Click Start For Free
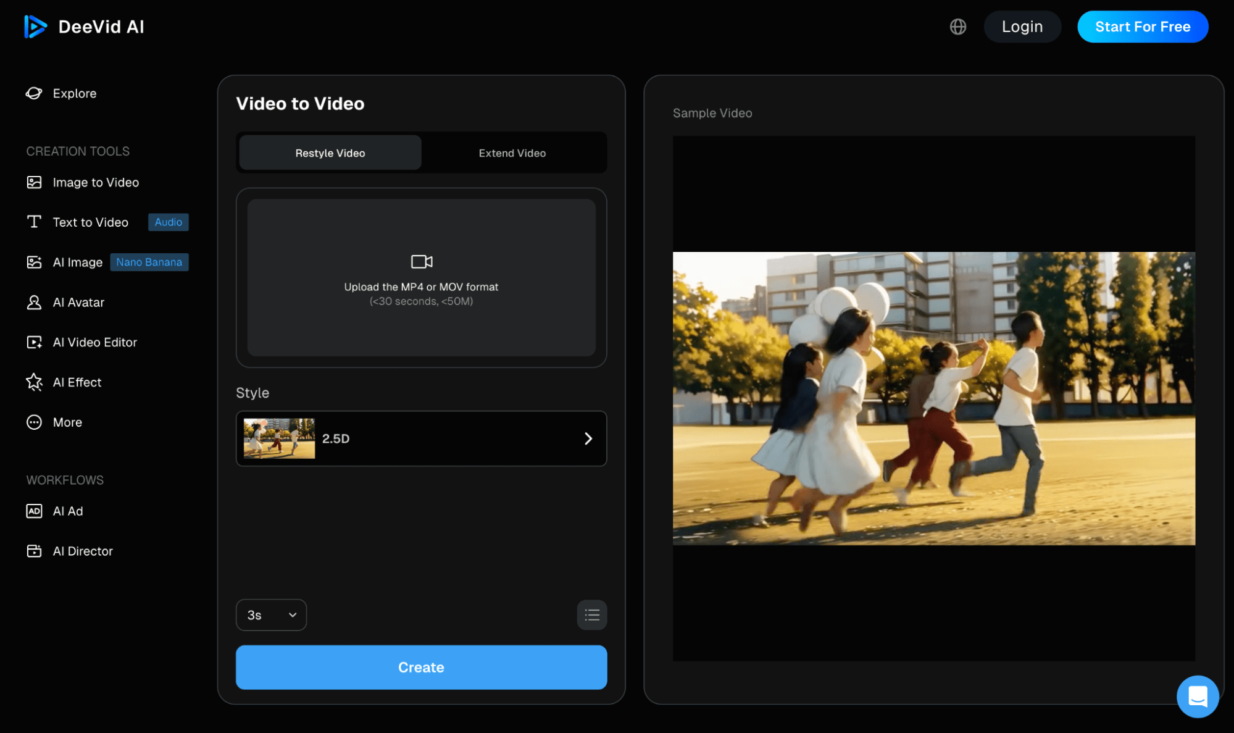This screenshot has height=733, width=1234. [1143, 27]
